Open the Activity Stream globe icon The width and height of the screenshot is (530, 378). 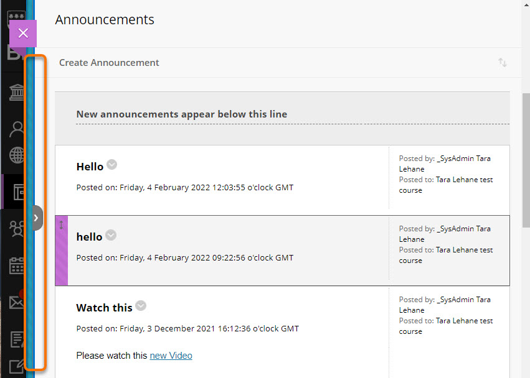coord(17,155)
